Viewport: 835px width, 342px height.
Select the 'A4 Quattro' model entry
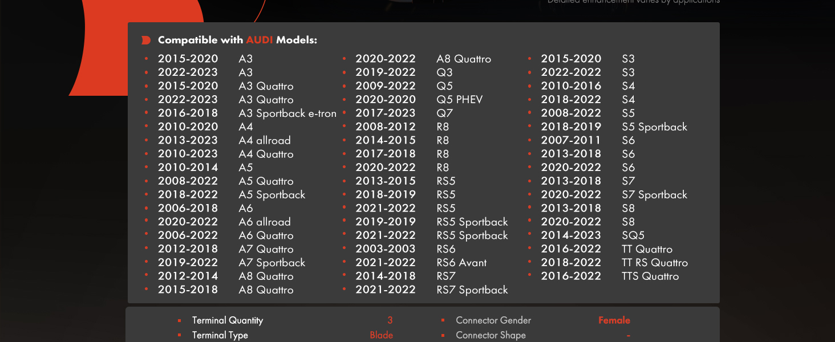[x=266, y=154]
